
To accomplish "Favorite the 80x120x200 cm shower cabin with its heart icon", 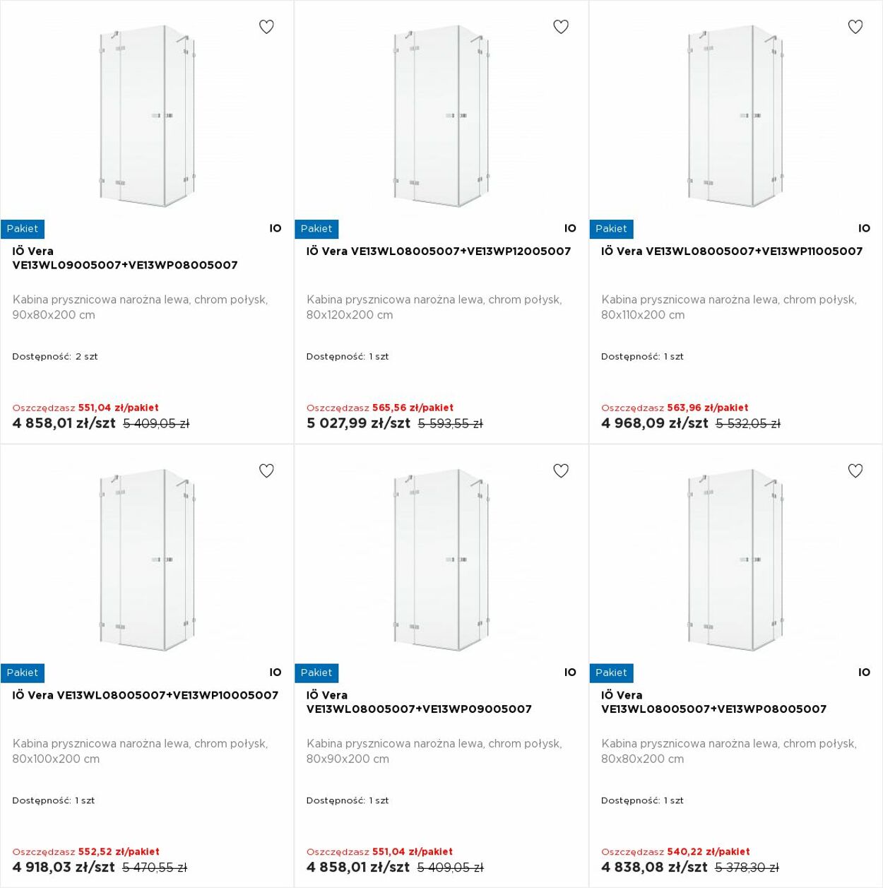I will (561, 27).
